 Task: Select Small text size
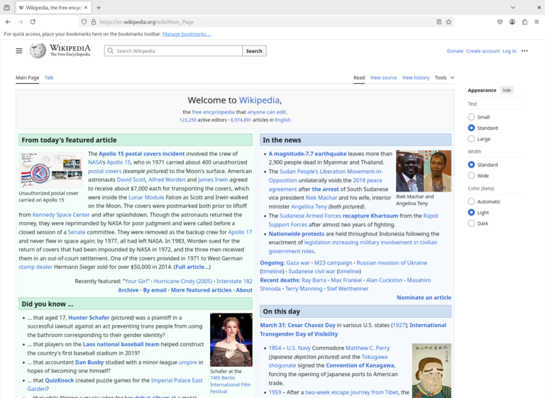pyautogui.click(x=471, y=117)
